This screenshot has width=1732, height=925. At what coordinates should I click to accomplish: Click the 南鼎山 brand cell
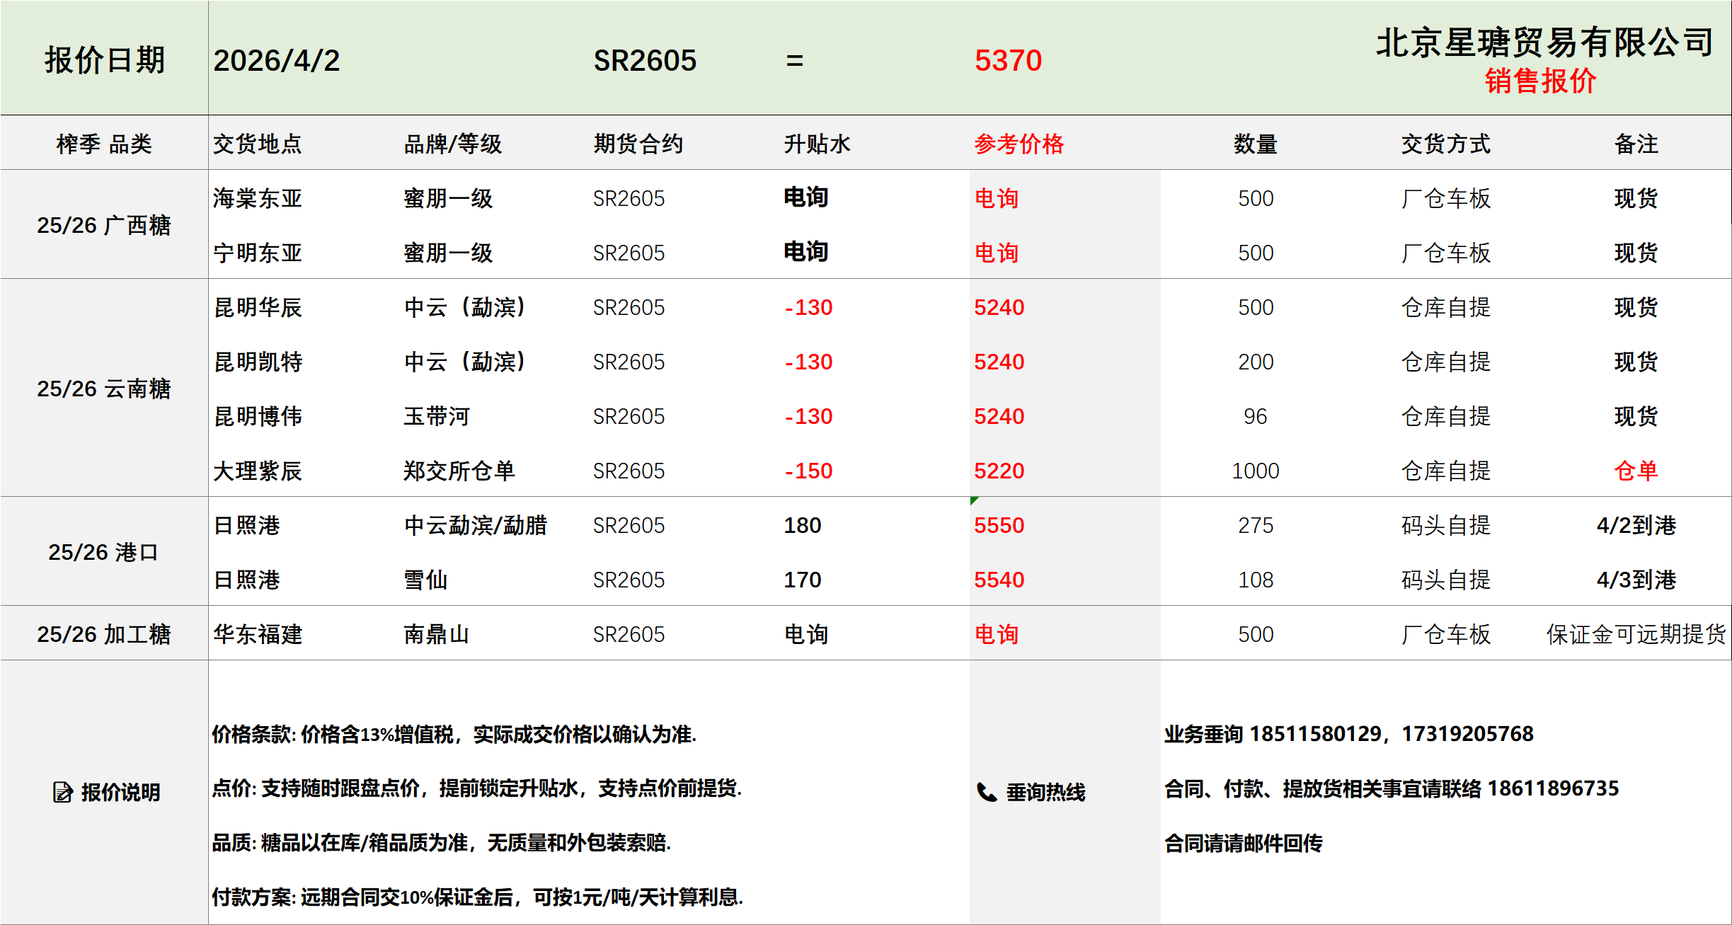click(437, 634)
